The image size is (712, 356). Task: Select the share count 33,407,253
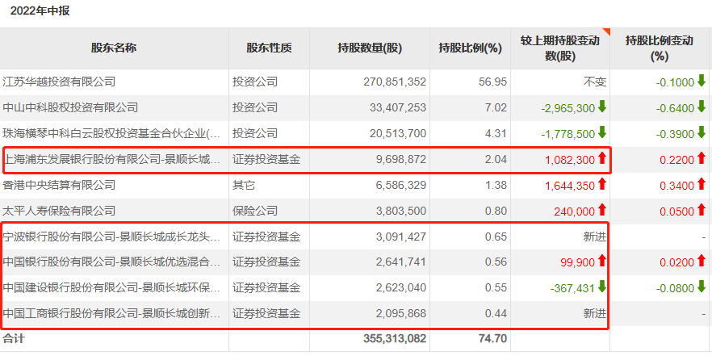(x=398, y=108)
